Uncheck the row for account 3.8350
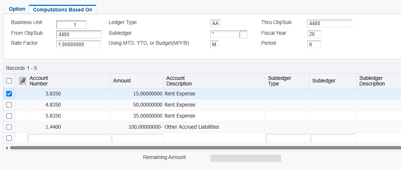This screenshot has height=169, width=401. 9,94
